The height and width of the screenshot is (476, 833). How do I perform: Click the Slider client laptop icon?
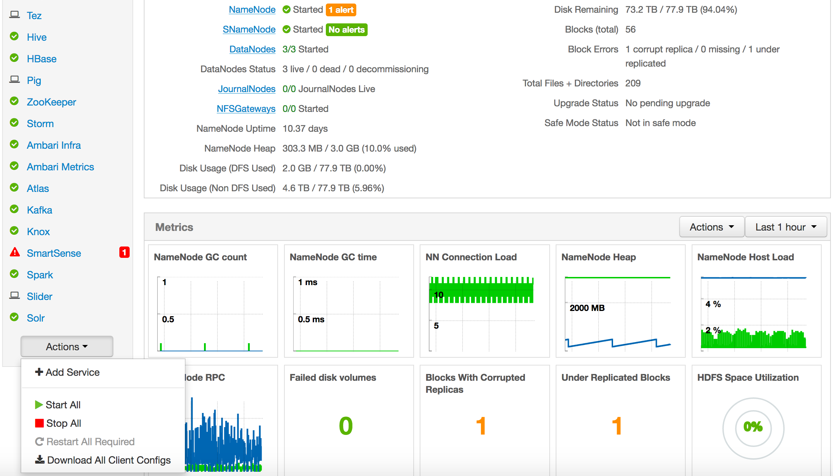pyautogui.click(x=15, y=296)
